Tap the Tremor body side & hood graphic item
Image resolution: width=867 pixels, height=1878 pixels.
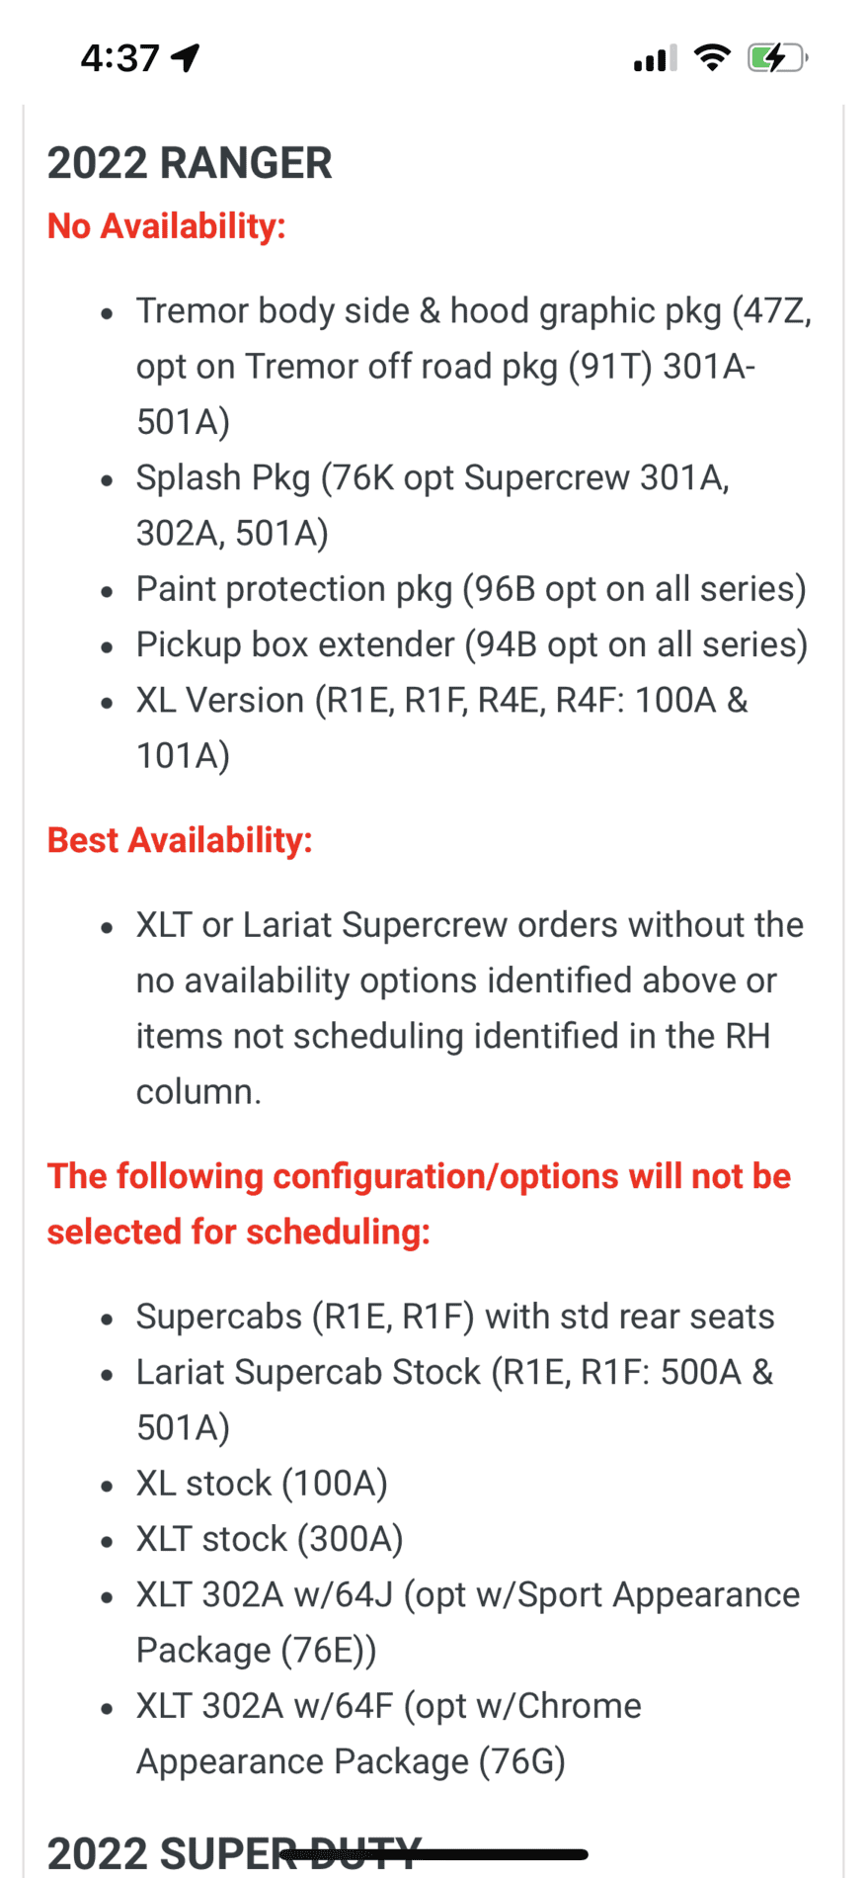pyautogui.click(x=474, y=366)
